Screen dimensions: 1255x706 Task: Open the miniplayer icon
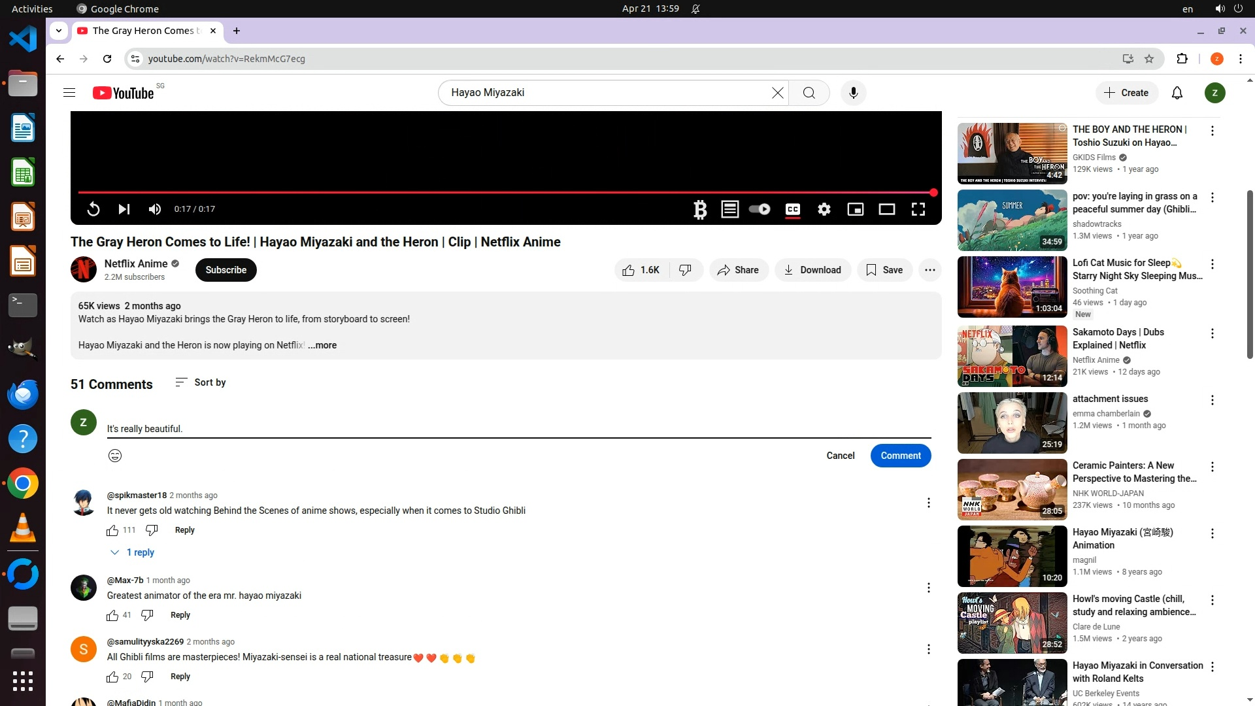(x=855, y=209)
